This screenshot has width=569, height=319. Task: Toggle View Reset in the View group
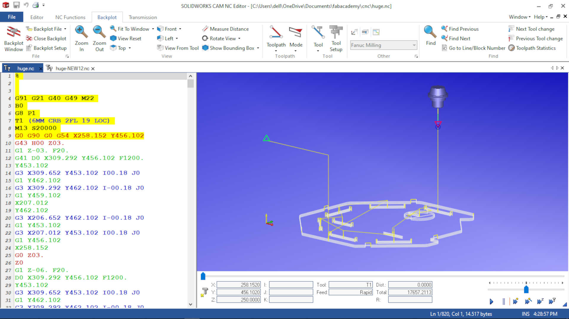click(126, 38)
